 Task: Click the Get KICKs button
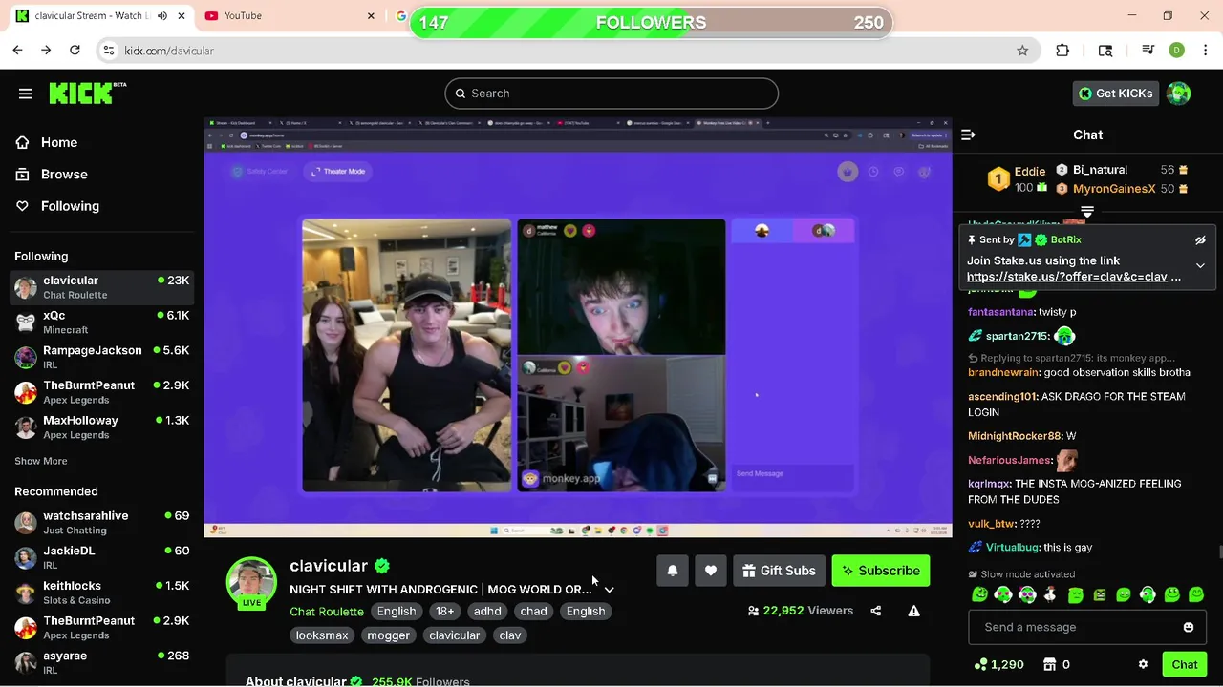[x=1116, y=94]
